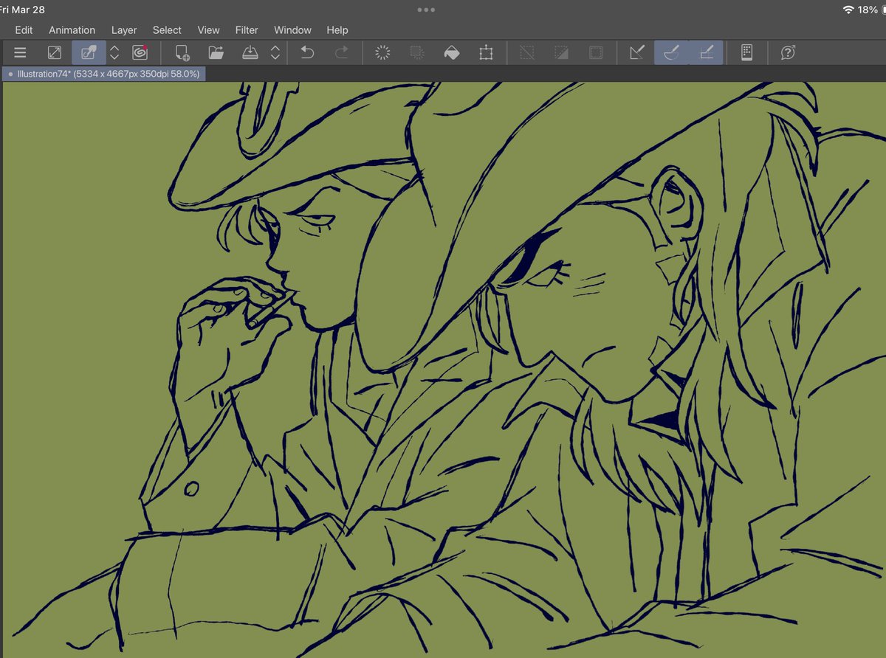Open the Clip Studio support help icon
Image resolution: width=886 pixels, height=658 pixels.
click(788, 52)
